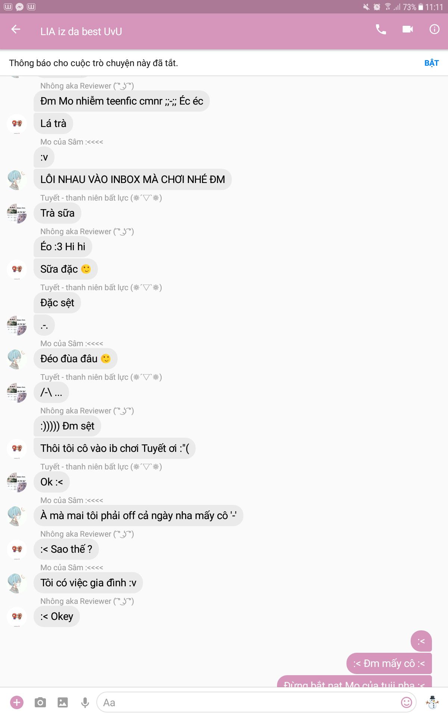This screenshot has width=448, height=717.
Task: Tap avatar beside 'Sữa đặc' message
Action: click(17, 269)
